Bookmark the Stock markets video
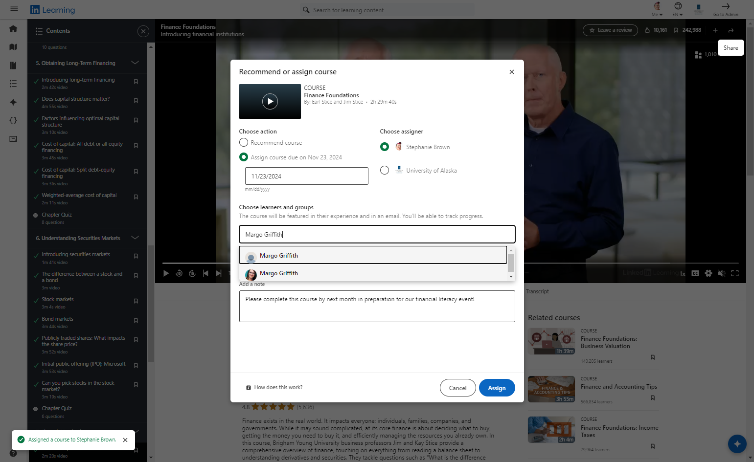Viewport: 754px width, 462px height. (x=136, y=301)
